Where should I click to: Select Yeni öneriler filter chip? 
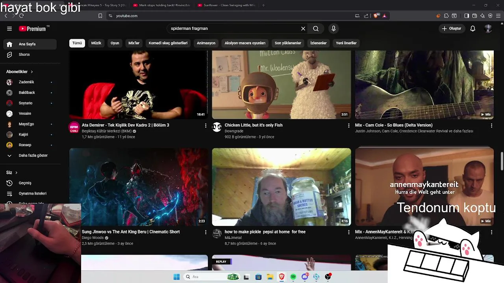pos(346,43)
